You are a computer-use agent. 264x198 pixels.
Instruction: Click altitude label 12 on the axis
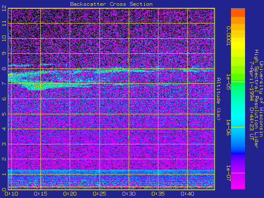pyautogui.click(x=4, y=8)
